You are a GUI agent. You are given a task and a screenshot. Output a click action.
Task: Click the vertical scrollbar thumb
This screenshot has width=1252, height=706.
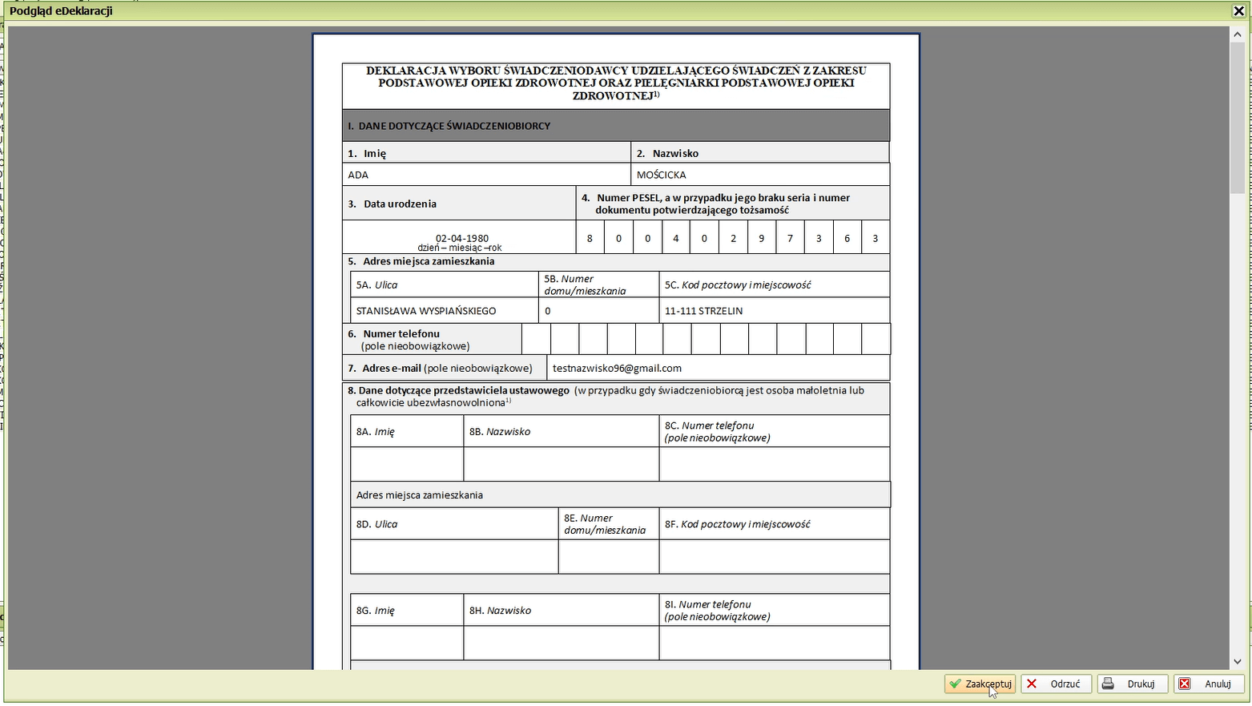pyautogui.click(x=1238, y=118)
